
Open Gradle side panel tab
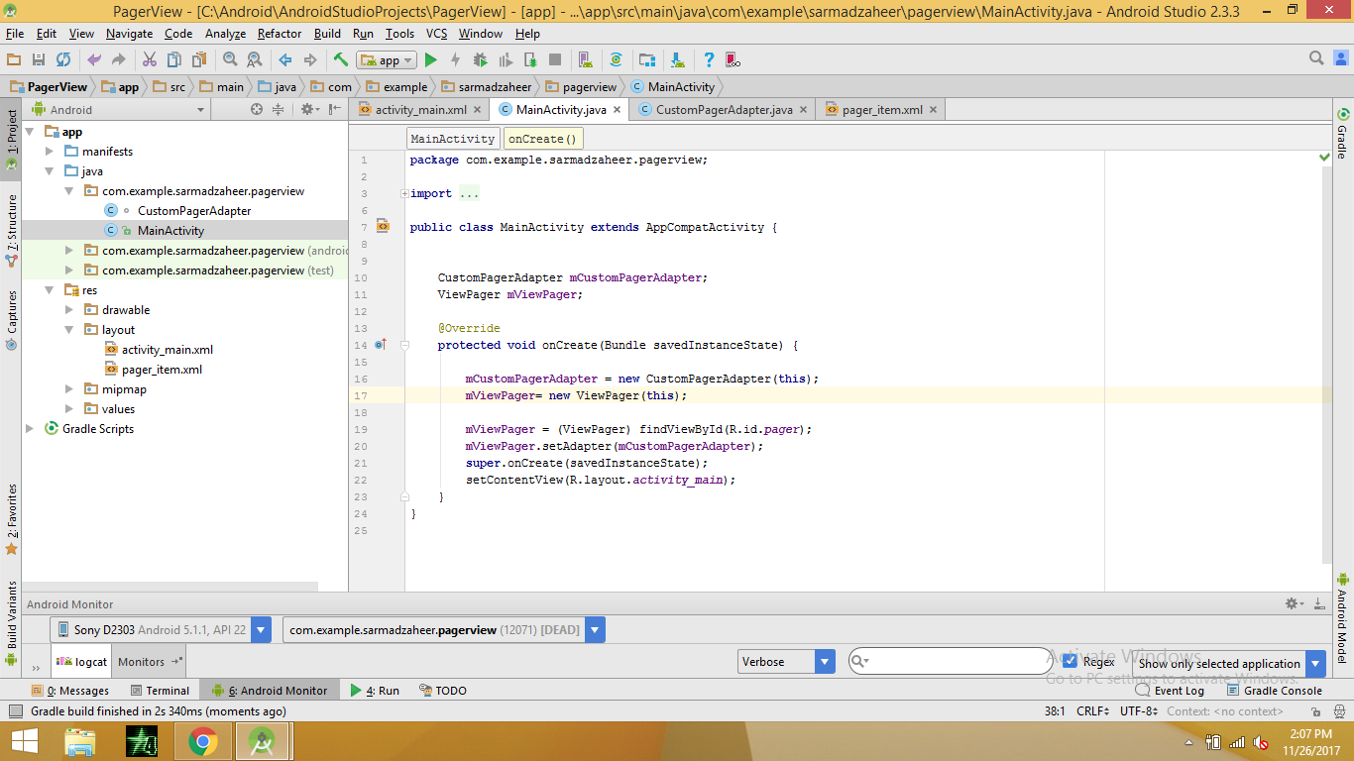click(x=1342, y=133)
